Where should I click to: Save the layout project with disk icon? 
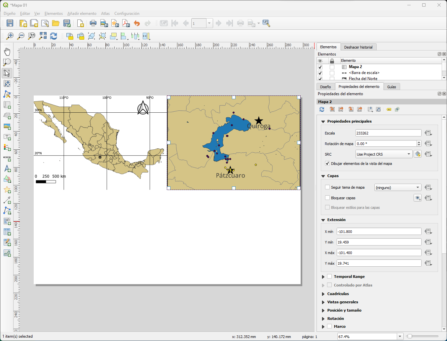click(10, 23)
